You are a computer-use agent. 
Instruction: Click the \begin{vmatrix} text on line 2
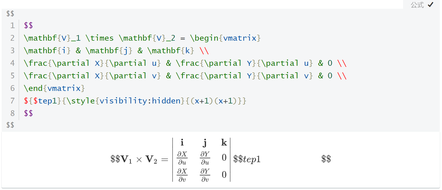point(225,38)
